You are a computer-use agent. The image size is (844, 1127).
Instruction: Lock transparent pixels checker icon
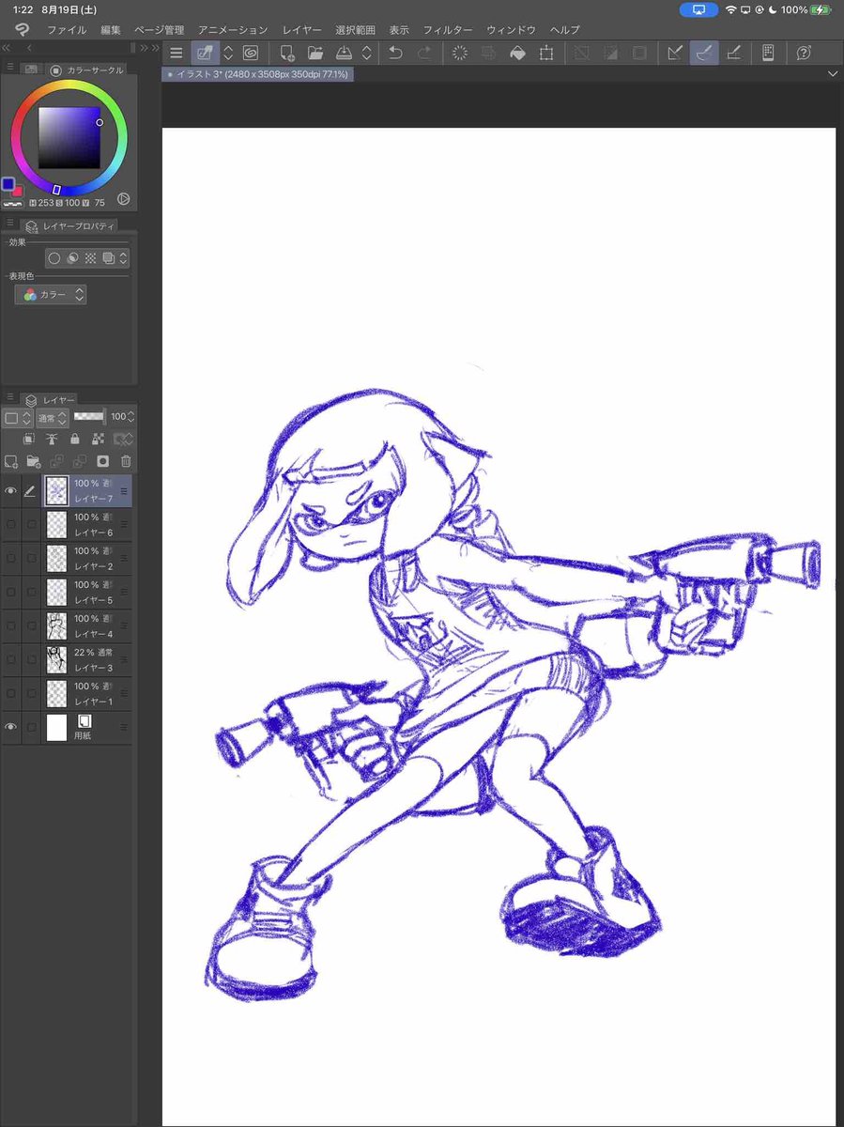98,439
